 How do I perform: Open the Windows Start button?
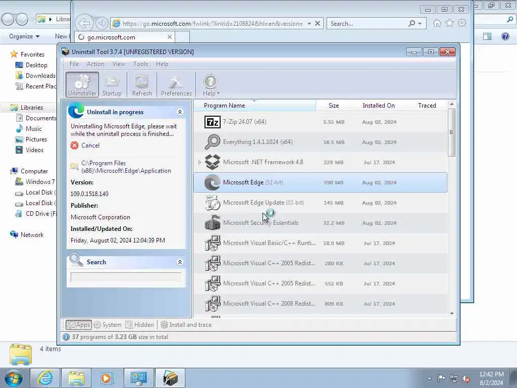click(x=14, y=378)
